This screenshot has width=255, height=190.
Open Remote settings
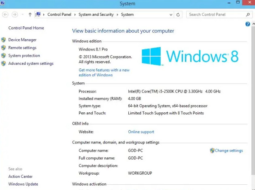point(22,48)
